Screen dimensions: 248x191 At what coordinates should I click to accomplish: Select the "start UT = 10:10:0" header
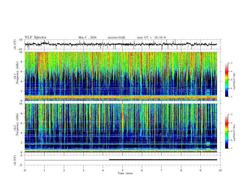[x=151, y=37]
